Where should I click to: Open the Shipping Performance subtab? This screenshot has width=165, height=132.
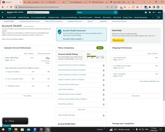75,21
